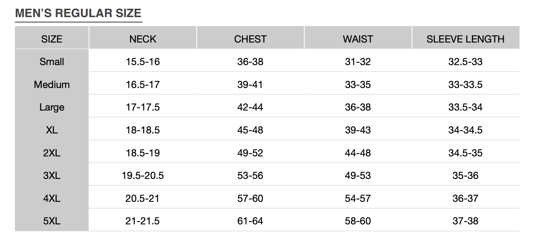Click the Small size row label
This screenshot has height=240, width=534.
click(x=52, y=62)
